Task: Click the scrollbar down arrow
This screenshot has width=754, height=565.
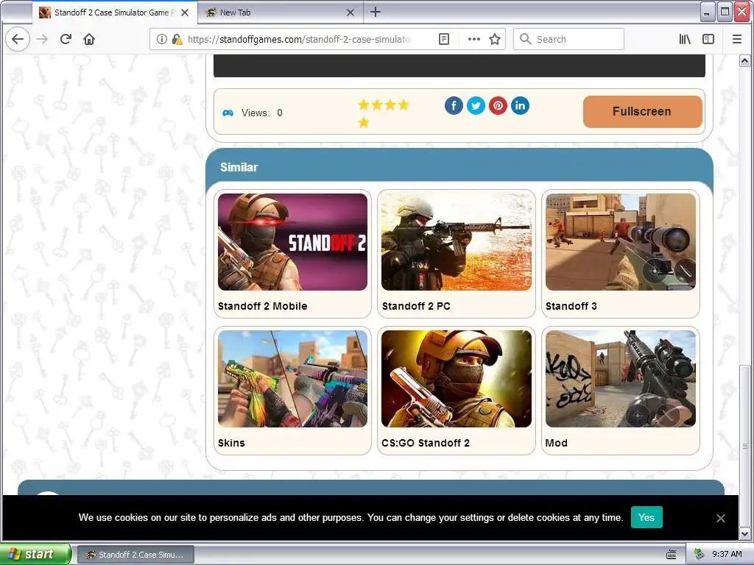Action: (744, 533)
